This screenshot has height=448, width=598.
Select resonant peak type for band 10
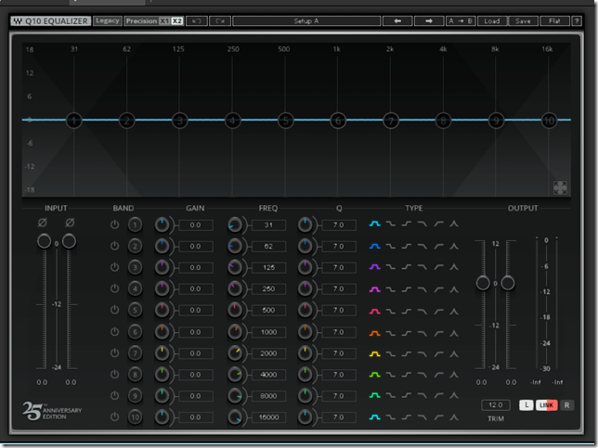click(x=454, y=417)
